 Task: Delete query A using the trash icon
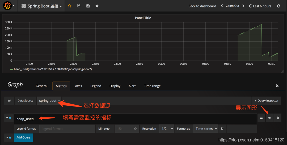(x=278, y=118)
